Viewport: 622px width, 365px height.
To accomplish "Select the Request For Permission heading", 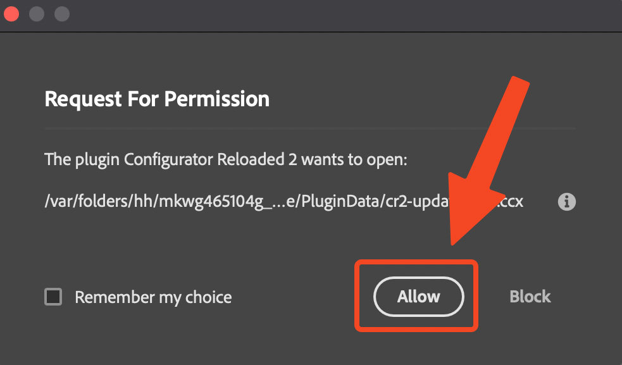I will (x=156, y=99).
